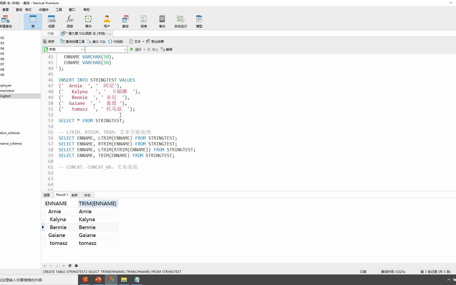Open the Code Snippet (代码段) panel

[x=116, y=41]
